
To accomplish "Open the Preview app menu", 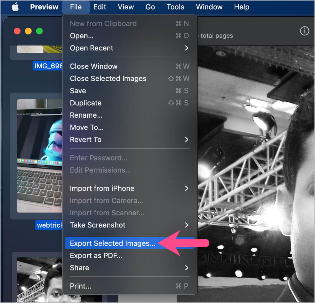I will (x=44, y=7).
